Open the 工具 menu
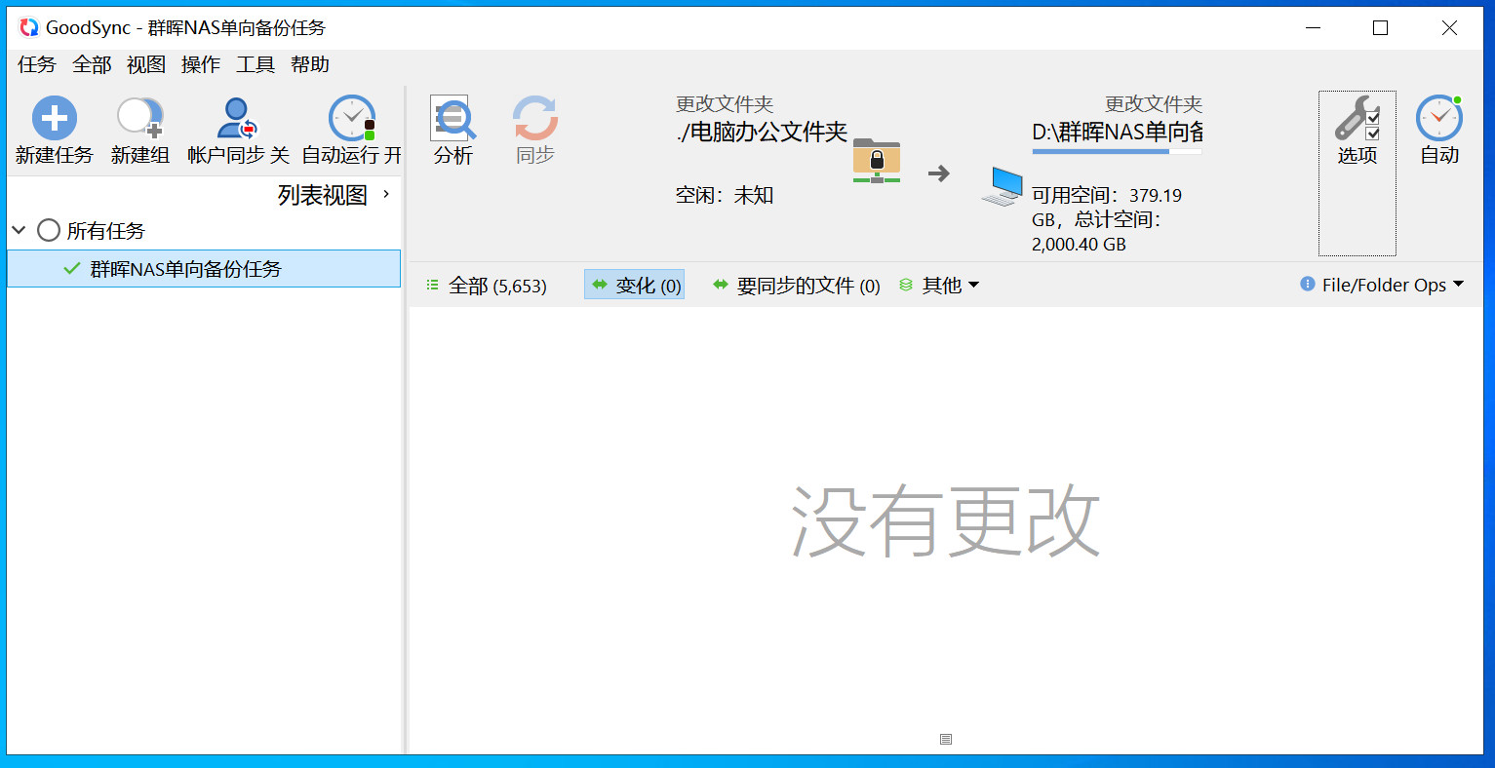Image resolution: width=1495 pixels, height=768 pixels. 256,64
